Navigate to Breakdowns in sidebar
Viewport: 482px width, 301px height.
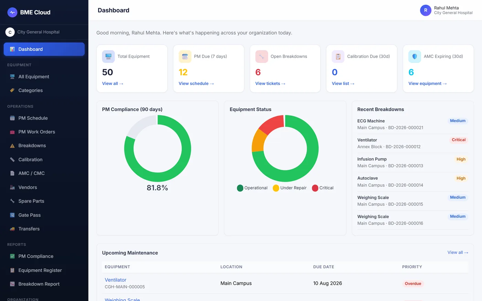(44, 146)
